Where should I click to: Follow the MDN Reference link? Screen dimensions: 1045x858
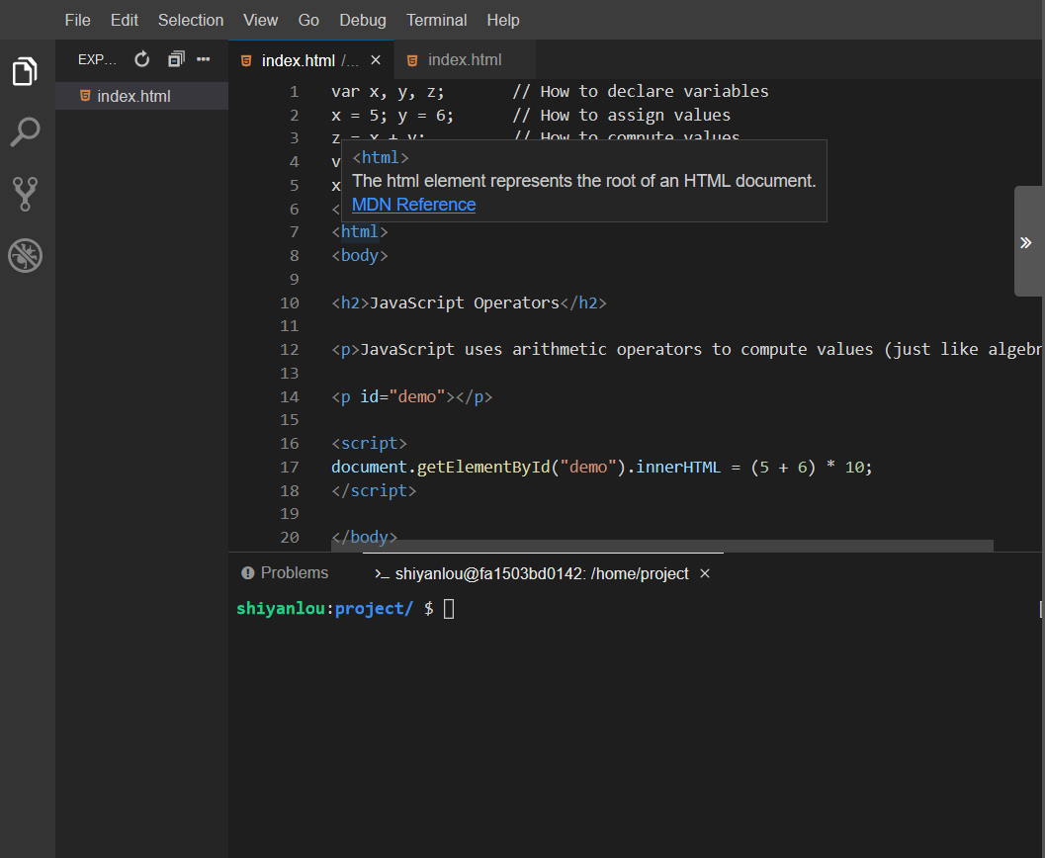pos(413,205)
